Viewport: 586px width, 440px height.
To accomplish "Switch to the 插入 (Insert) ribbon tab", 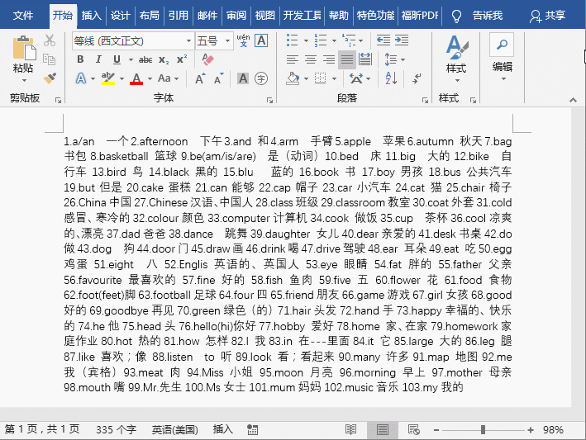I will click(x=92, y=16).
